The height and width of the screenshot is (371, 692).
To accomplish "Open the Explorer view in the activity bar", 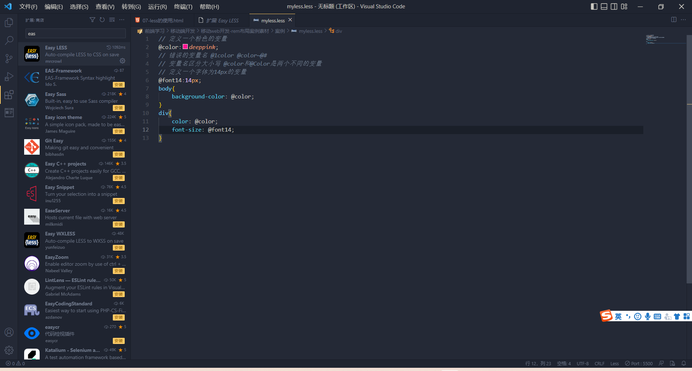I will point(9,22).
